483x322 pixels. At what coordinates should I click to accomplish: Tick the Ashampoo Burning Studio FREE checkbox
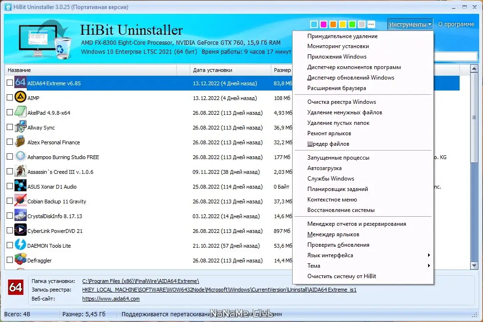coord(10,157)
